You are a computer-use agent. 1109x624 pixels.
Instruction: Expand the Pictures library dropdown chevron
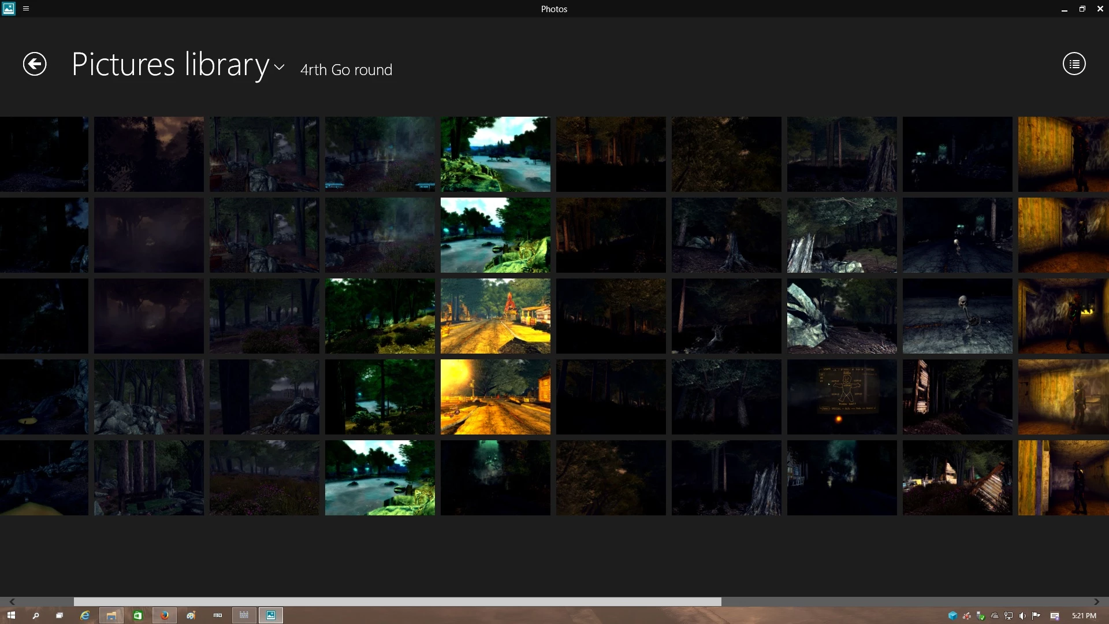click(x=279, y=67)
